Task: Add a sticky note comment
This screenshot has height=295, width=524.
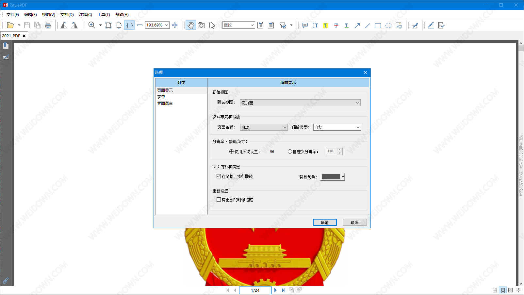Action: point(305,25)
